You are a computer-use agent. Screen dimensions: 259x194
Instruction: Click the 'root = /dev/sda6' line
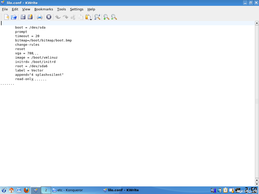click(x=31, y=66)
